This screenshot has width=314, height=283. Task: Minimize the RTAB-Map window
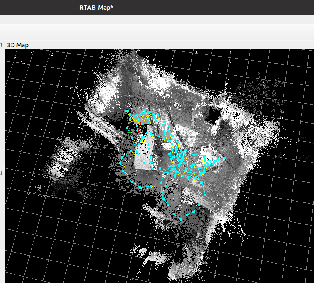click(x=304, y=8)
